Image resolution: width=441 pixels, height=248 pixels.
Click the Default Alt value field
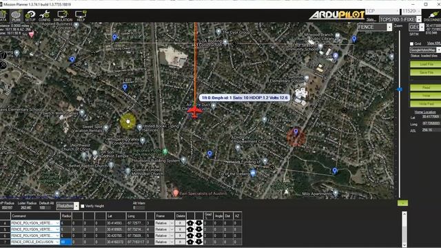coord(45,208)
